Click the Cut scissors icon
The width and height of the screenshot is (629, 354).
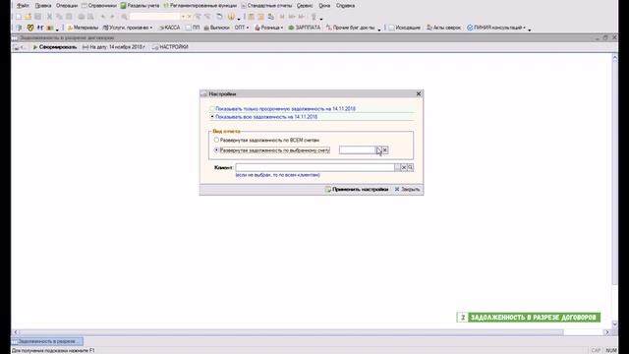pyautogui.click(x=49, y=17)
